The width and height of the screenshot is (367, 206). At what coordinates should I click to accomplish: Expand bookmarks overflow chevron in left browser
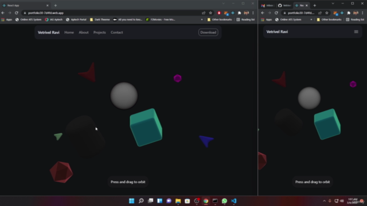click(202, 19)
